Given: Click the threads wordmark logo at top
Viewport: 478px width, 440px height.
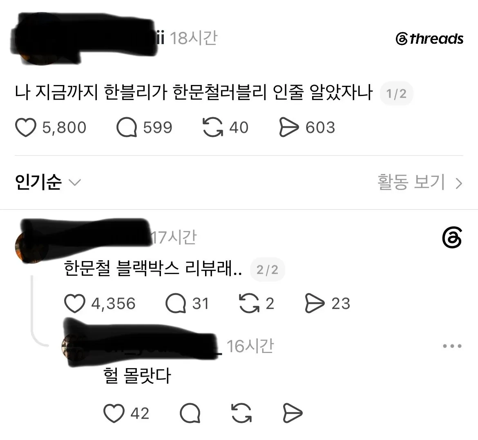Looking at the screenshot, I should point(429,39).
